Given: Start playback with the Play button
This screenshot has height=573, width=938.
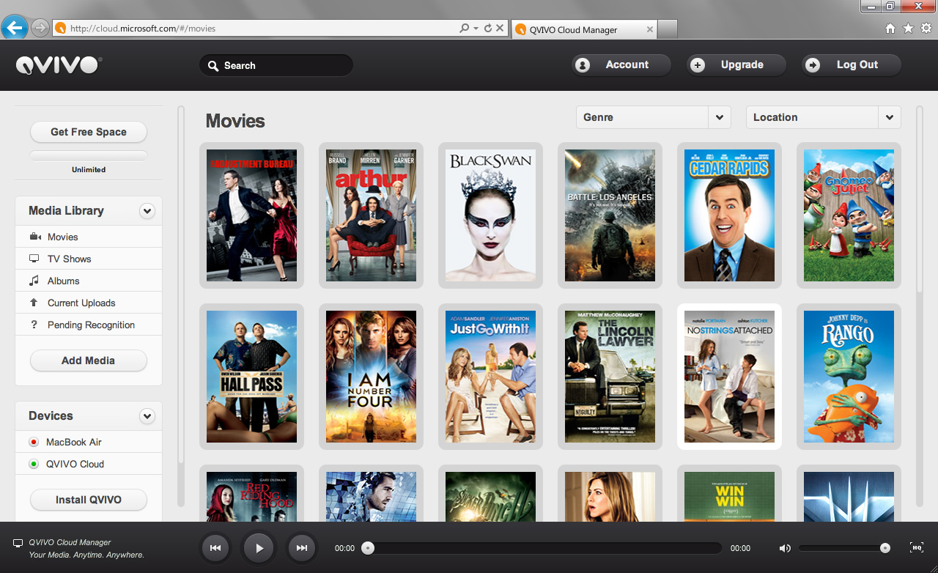Looking at the screenshot, I should tap(259, 548).
